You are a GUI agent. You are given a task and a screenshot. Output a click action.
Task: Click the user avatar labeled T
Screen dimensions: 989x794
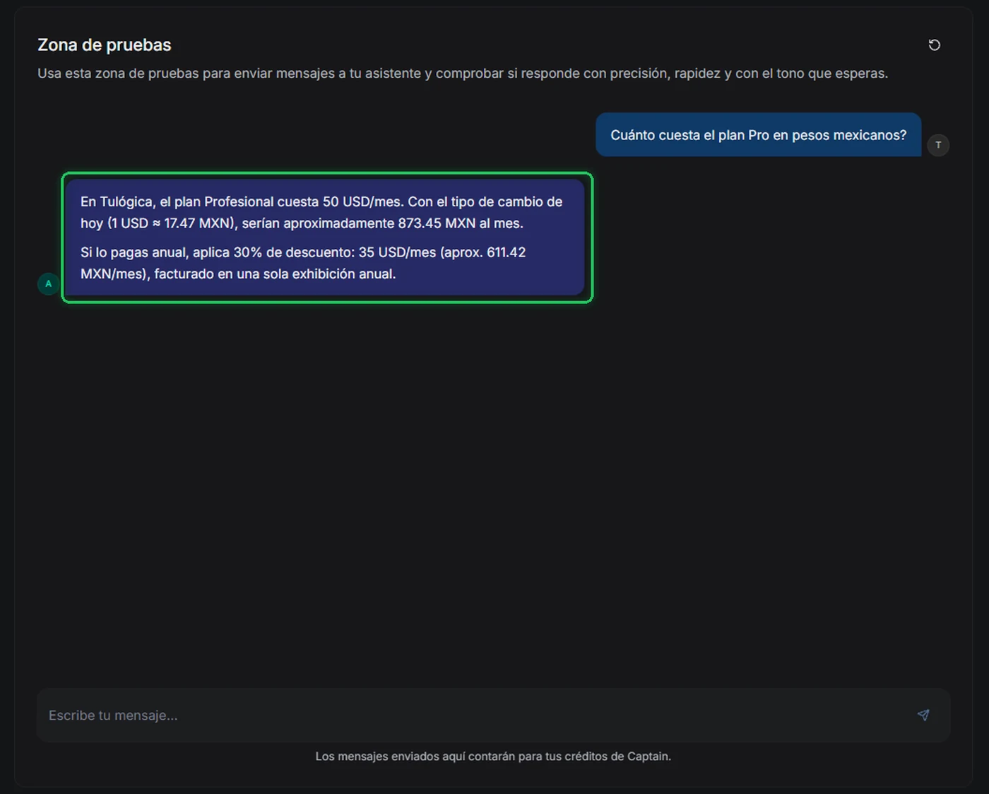pyautogui.click(x=938, y=145)
